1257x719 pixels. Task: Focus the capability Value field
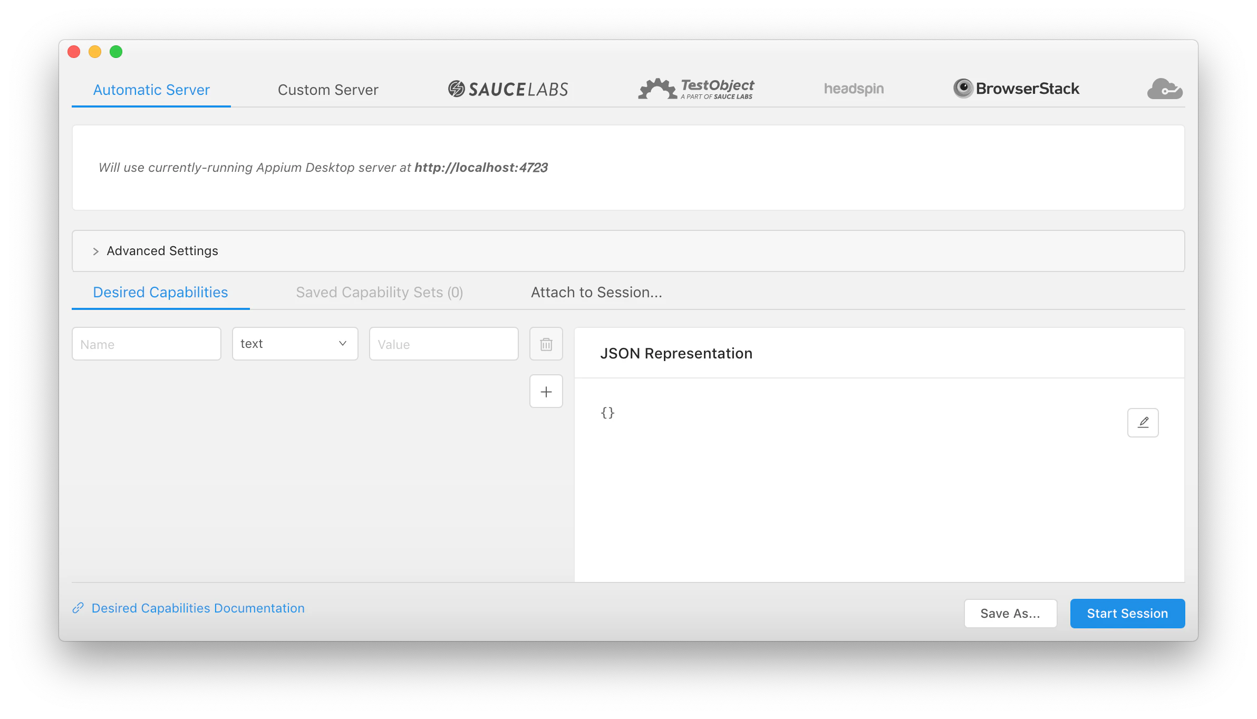point(443,344)
